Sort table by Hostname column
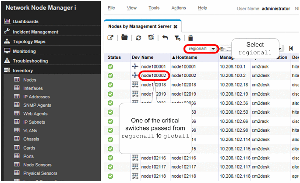Image resolution: width=300 pixels, height=183 pixels. (186, 57)
